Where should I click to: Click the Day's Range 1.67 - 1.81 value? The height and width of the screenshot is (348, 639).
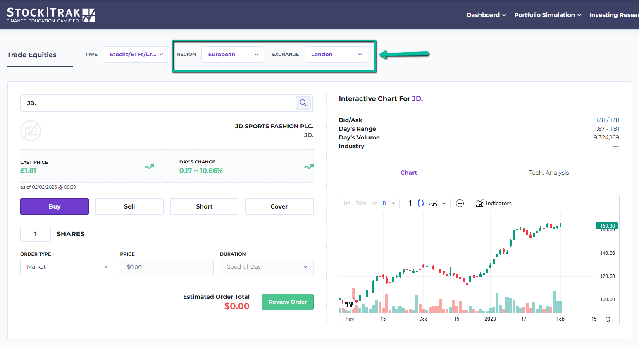tap(607, 129)
